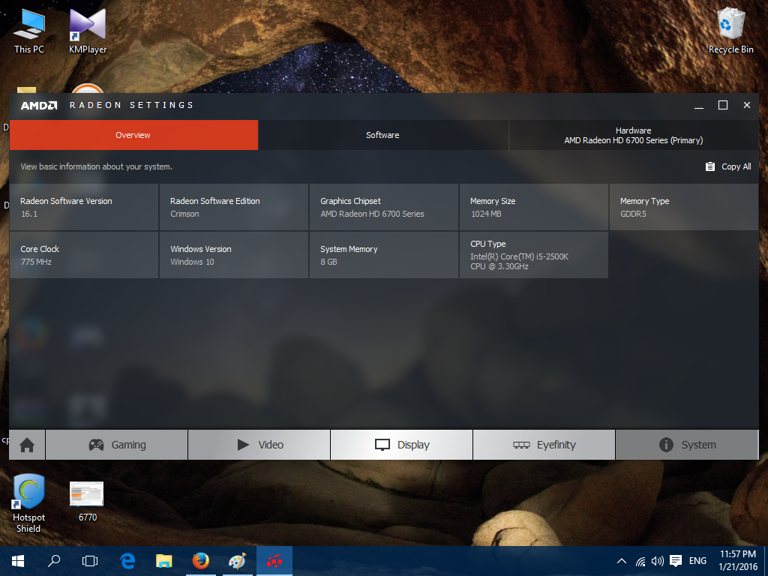This screenshot has height=576, width=768.
Task: Change the ENG input language
Action: [x=697, y=561]
